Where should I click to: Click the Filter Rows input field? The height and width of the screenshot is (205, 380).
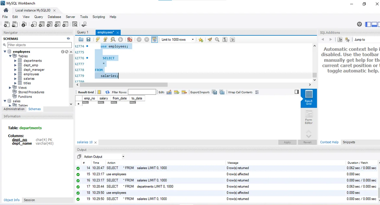[142, 92]
